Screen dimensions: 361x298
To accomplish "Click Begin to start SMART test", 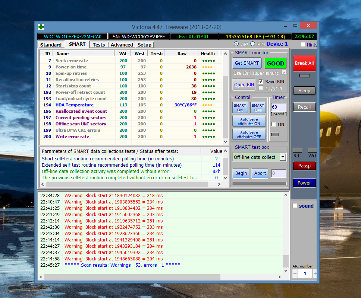I will pos(241,173).
